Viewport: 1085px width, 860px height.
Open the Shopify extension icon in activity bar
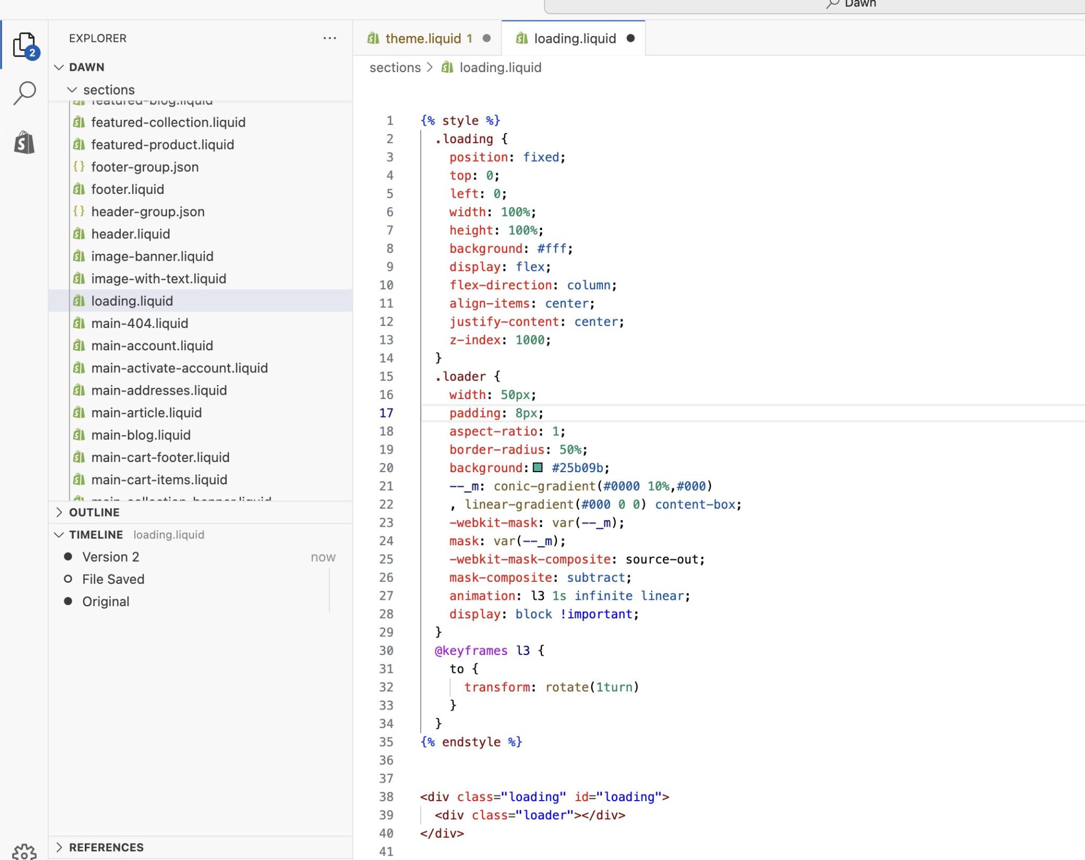point(24,143)
